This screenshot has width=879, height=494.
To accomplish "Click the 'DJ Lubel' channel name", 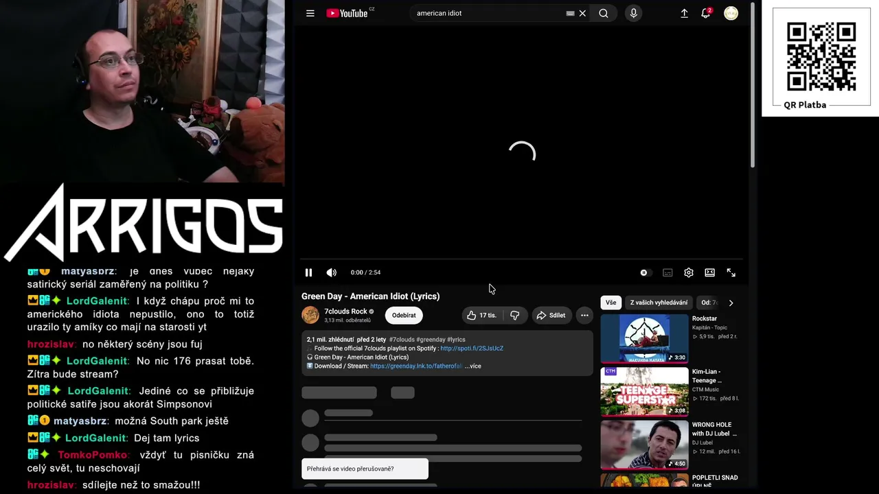I will tap(704, 443).
